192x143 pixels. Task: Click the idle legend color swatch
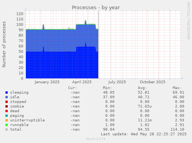(x=7, y=97)
